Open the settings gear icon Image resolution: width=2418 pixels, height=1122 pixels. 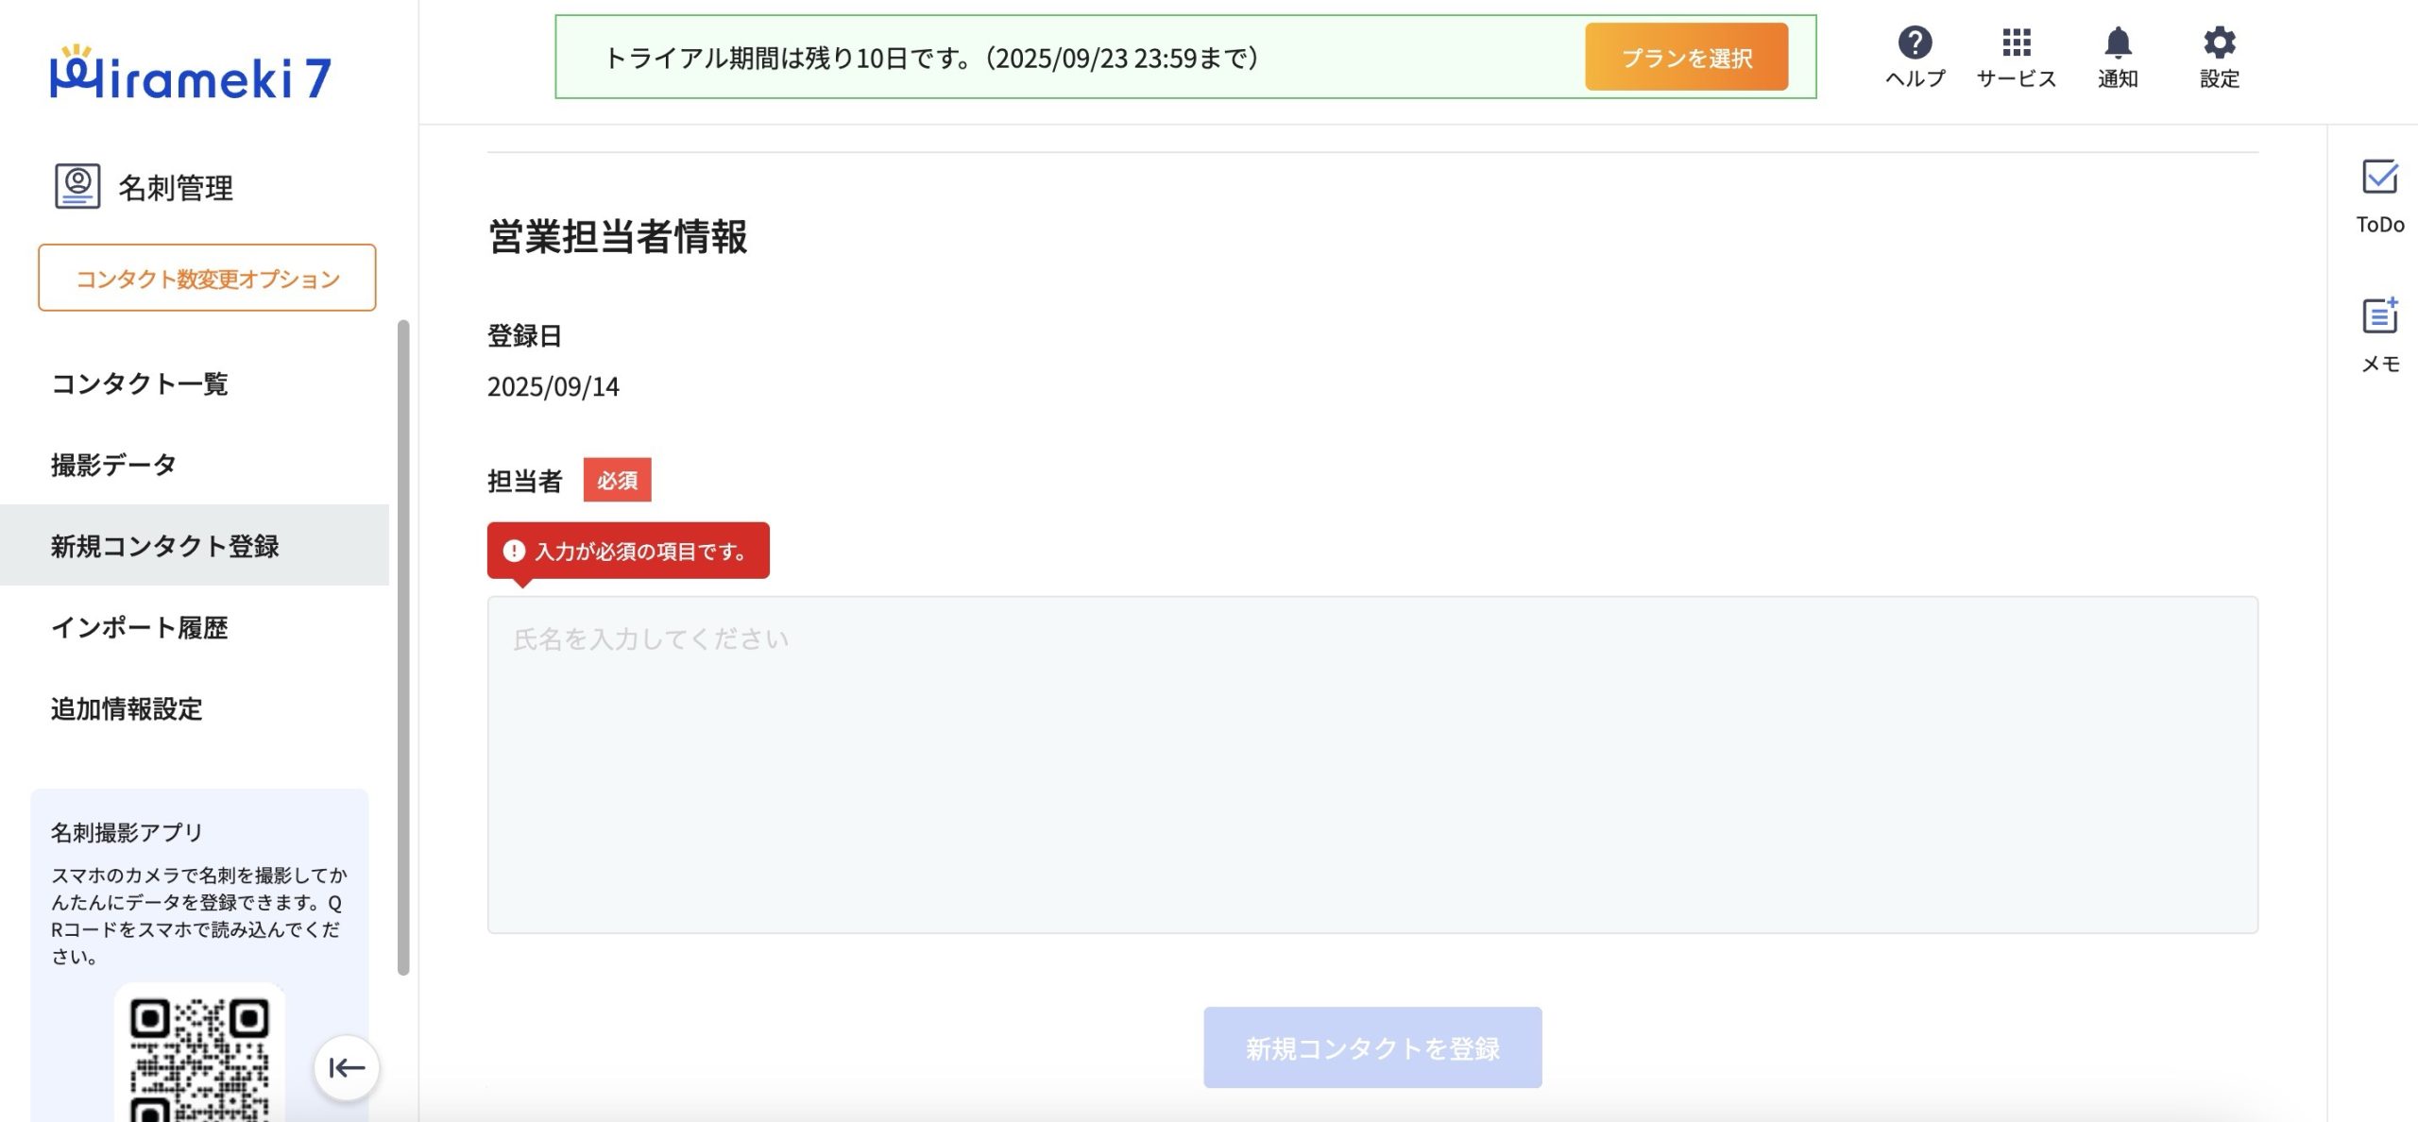click(2219, 43)
